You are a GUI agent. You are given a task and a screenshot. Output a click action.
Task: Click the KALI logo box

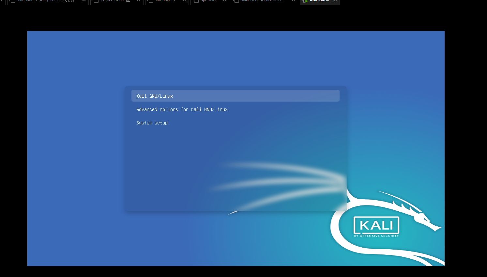point(376,226)
